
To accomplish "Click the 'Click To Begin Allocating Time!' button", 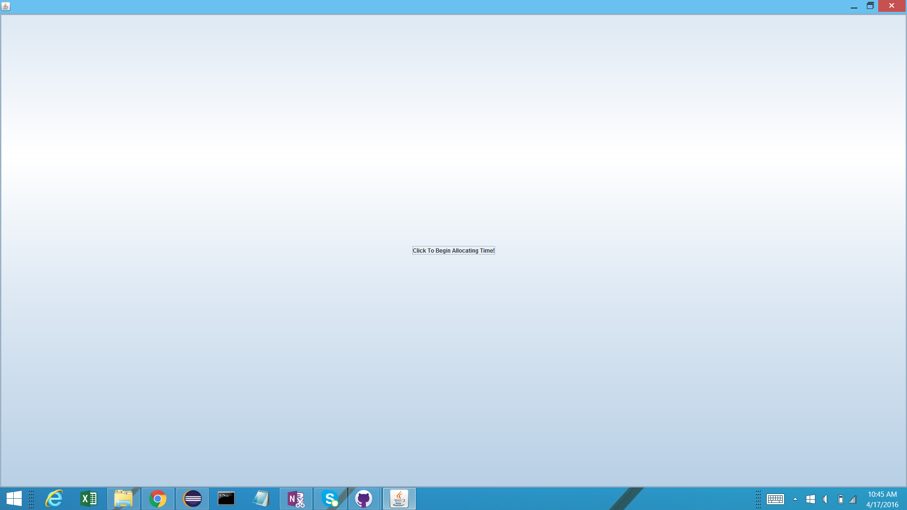I will (453, 250).
